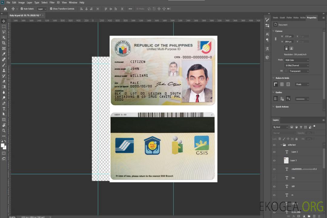Select the Crop tool
The height and width of the screenshot is (218, 327).
pos(4,43)
